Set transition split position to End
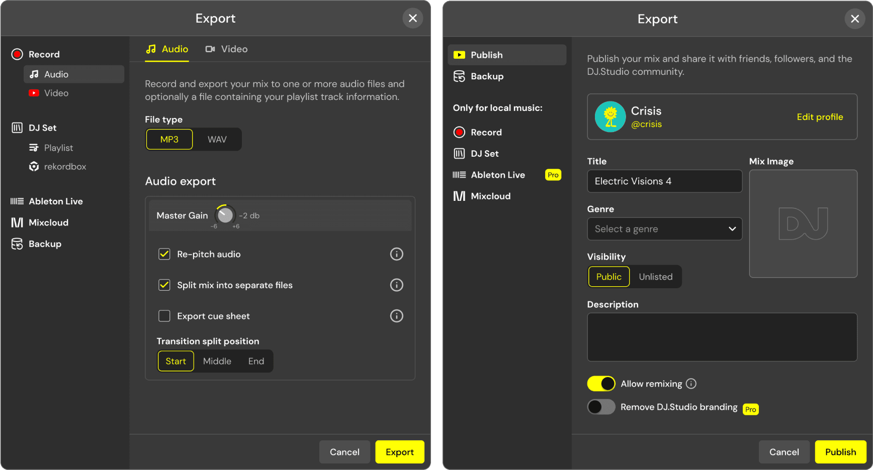 click(x=256, y=361)
